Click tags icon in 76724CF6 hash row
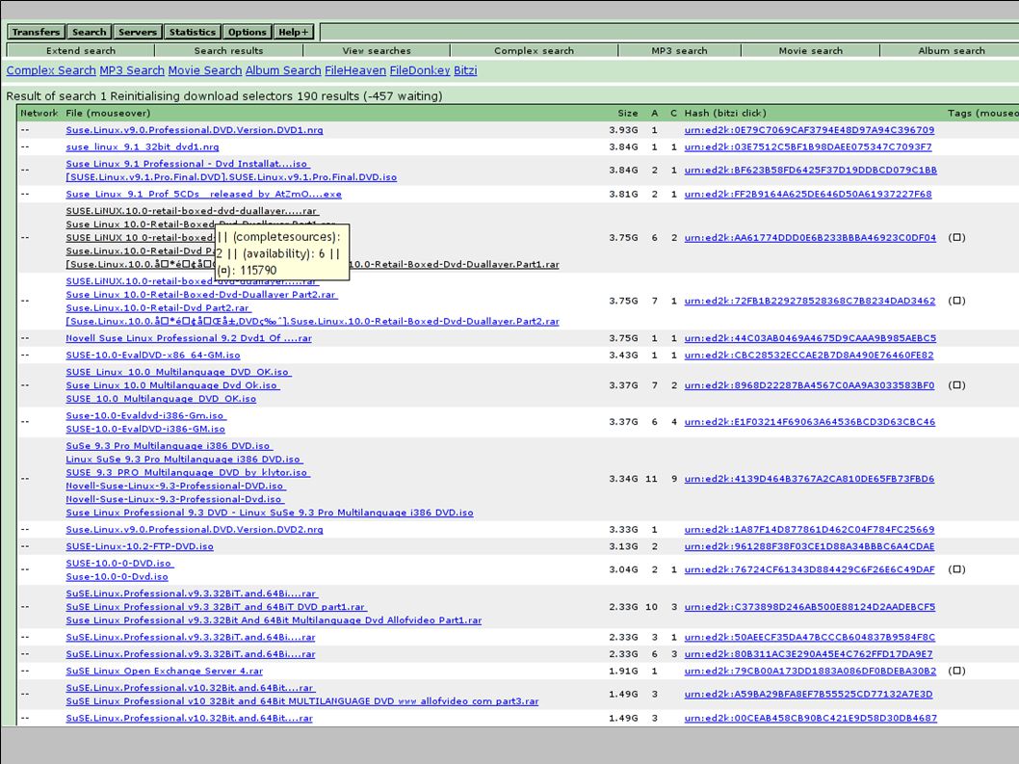1019x764 pixels. (956, 569)
